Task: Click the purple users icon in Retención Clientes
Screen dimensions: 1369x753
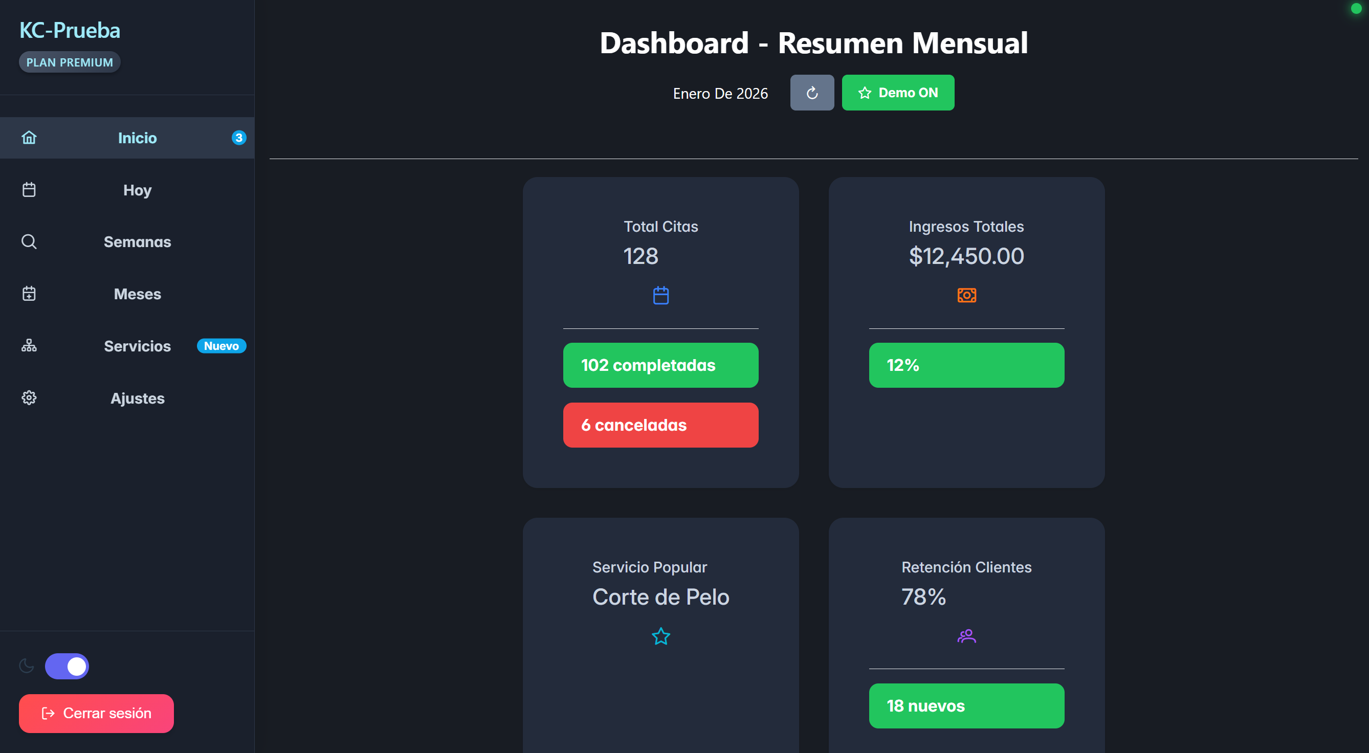Action: (x=966, y=636)
